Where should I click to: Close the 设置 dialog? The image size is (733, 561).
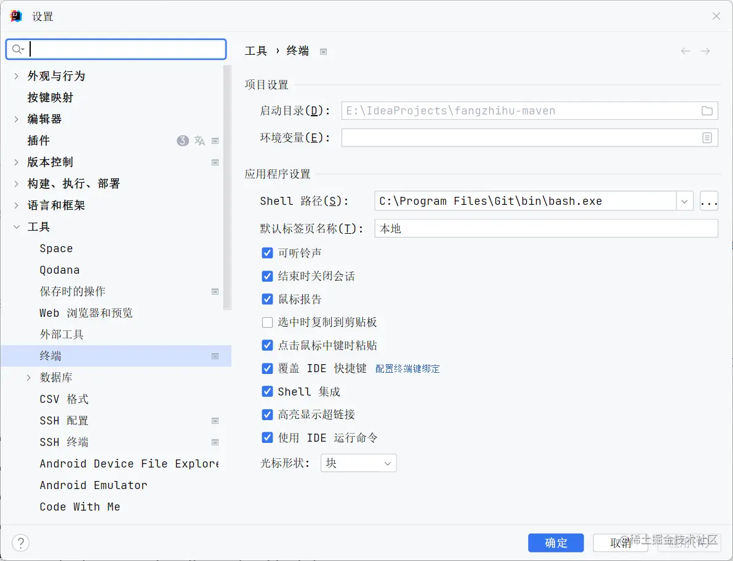click(716, 16)
